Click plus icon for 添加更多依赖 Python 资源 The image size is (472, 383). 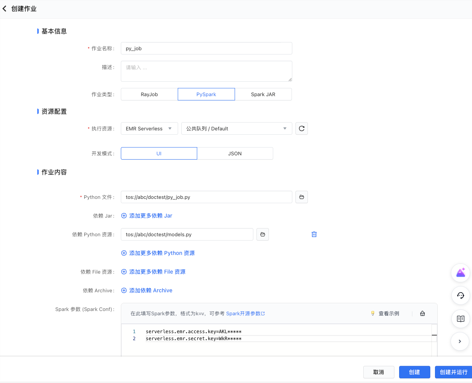(x=124, y=253)
